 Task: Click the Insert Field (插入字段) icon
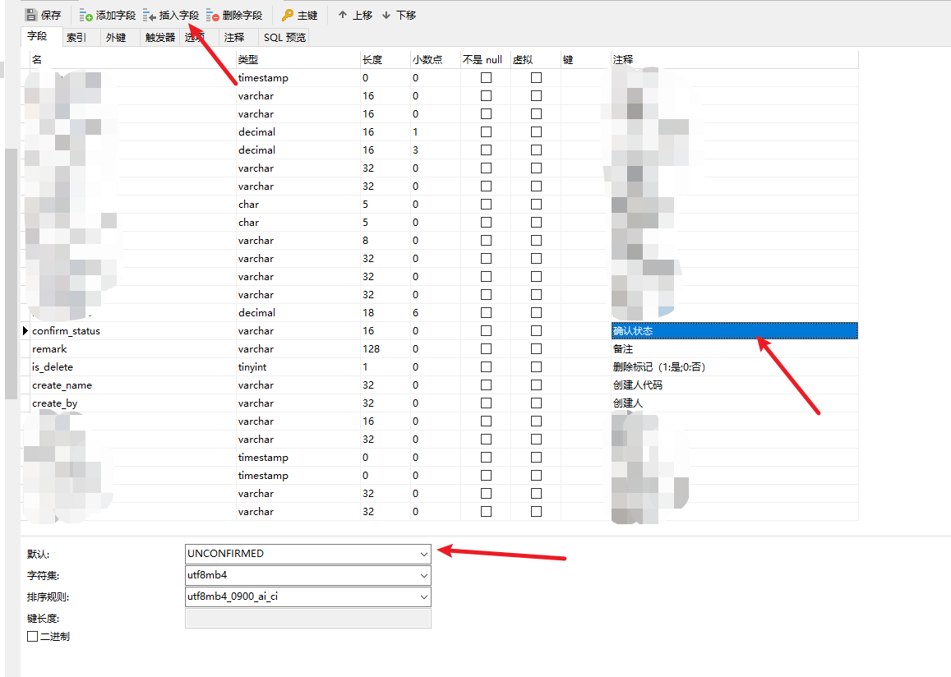pyautogui.click(x=150, y=15)
